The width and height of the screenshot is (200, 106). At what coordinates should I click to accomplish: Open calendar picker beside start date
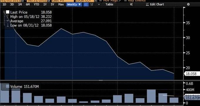point(22,1)
